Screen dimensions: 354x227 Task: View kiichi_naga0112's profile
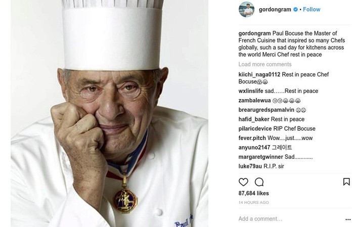point(259,74)
